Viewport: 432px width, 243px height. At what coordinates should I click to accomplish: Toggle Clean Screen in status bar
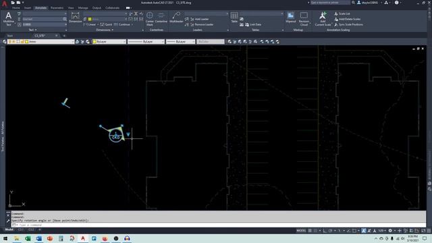424,231
